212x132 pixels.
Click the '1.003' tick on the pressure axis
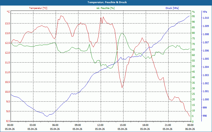tap(206, 75)
